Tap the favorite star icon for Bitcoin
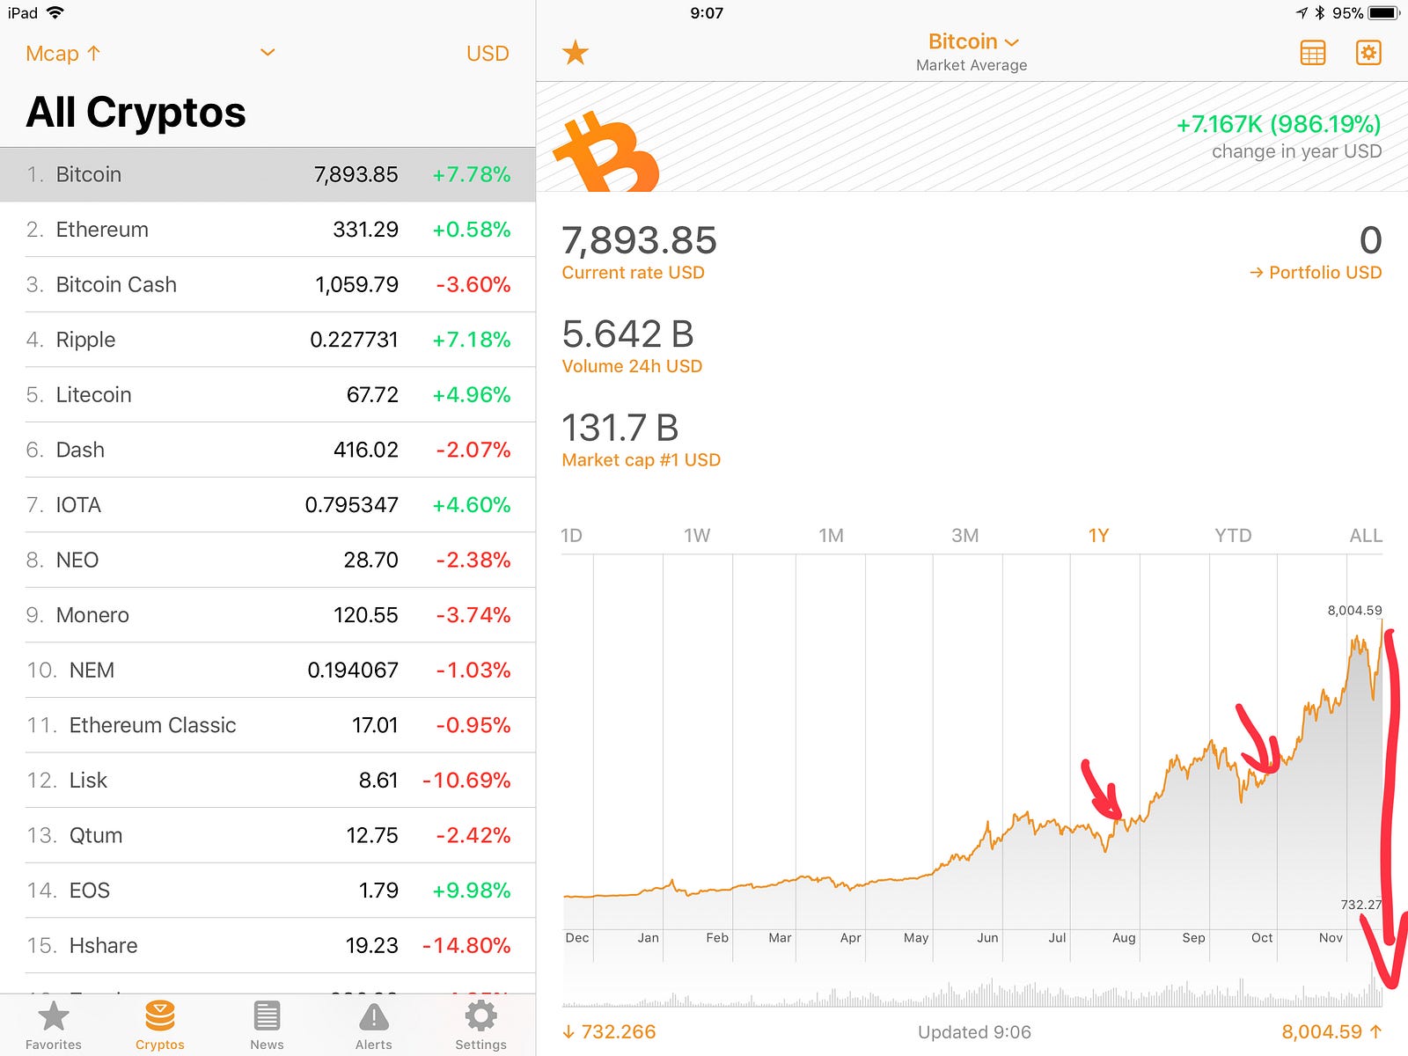This screenshot has width=1408, height=1056. coord(576,53)
